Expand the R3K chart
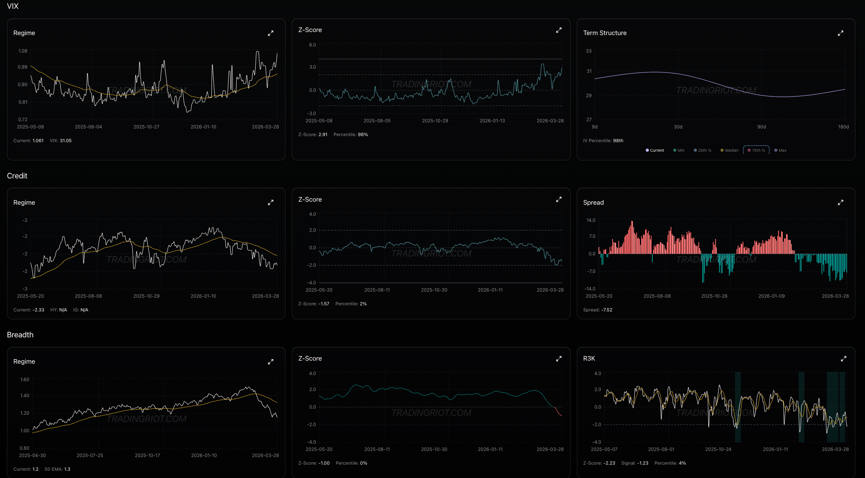The height and width of the screenshot is (478, 865). pos(844,359)
